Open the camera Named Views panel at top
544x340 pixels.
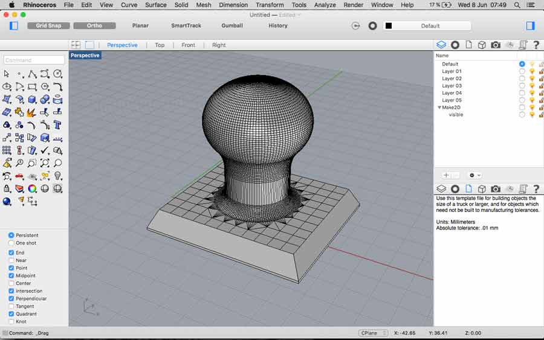click(x=496, y=45)
